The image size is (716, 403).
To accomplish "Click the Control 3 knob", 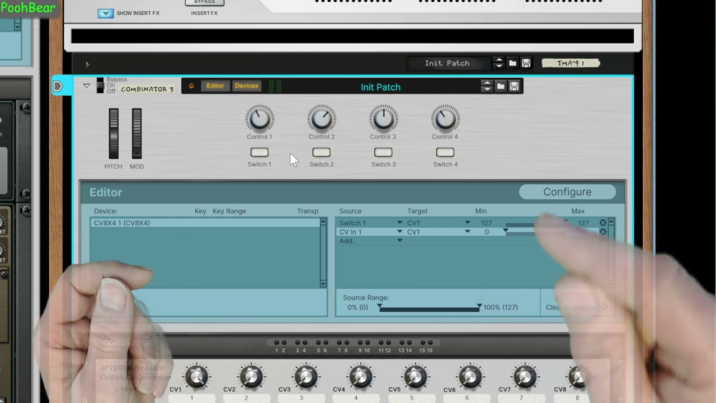I will [x=383, y=119].
